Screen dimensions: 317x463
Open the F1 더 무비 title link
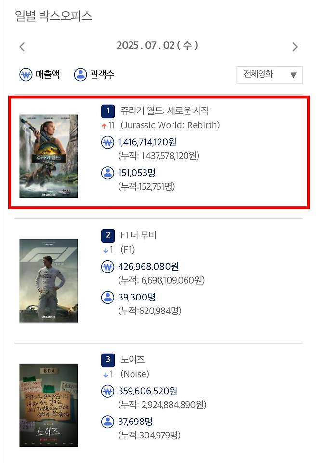pyautogui.click(x=138, y=235)
